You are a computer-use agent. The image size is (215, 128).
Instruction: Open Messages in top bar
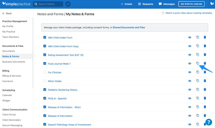click(167, 4)
